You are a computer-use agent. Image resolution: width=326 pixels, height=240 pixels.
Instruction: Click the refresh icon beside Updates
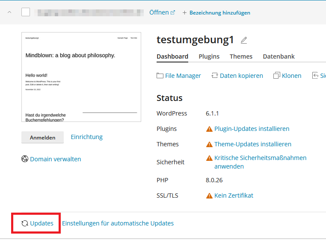[x=25, y=223]
